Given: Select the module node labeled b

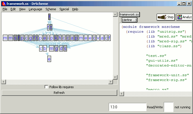Looking at the screenshot, I should click(45, 48).
